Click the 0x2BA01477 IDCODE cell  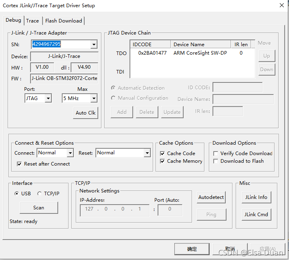152,53
